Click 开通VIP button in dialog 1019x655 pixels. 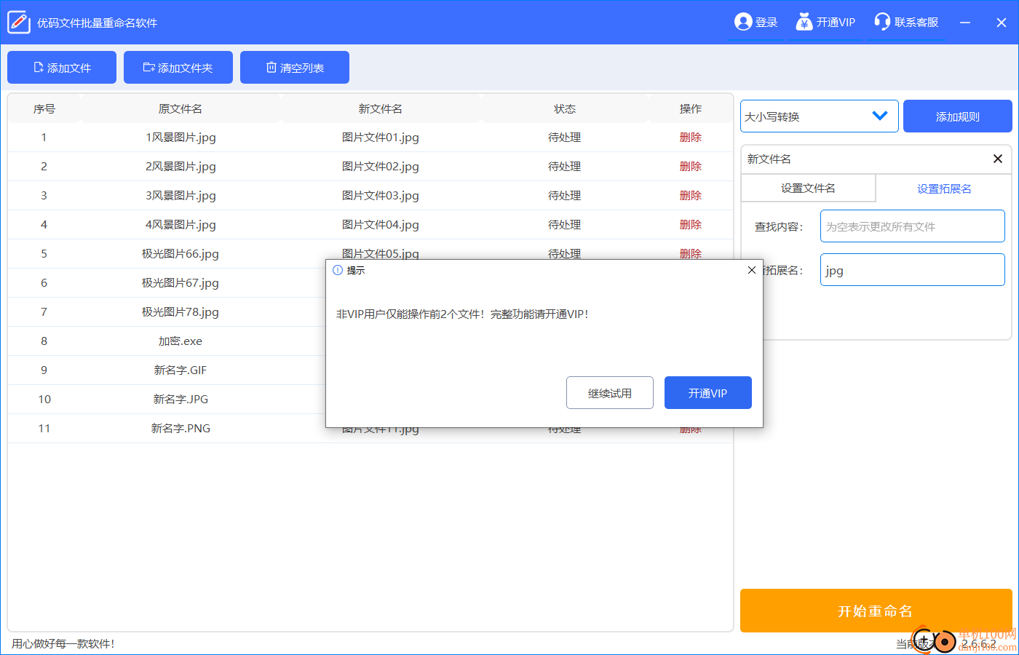(x=708, y=393)
